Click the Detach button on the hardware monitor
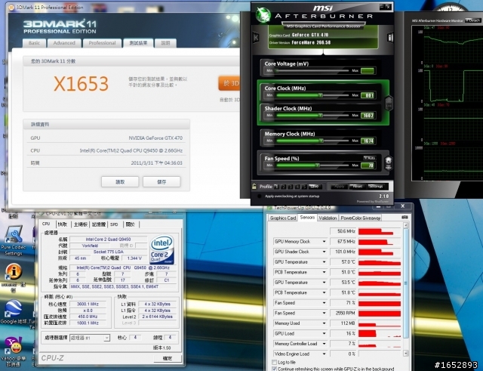Image resolution: width=483 pixels, height=371 pixels. pos(473,20)
